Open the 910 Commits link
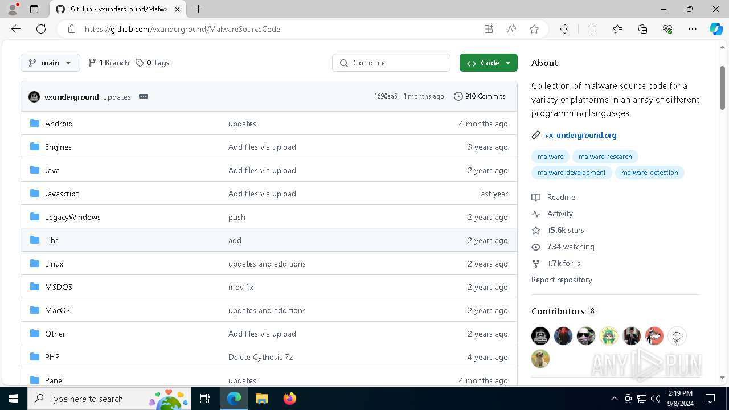The image size is (729, 410). coord(480,96)
